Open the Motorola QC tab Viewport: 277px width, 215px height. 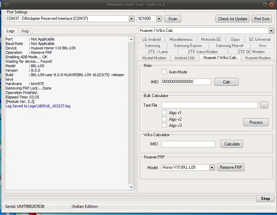pos(211,39)
